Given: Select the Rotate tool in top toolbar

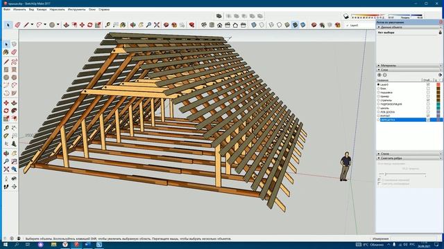Looking at the screenshot, I should (90, 25).
